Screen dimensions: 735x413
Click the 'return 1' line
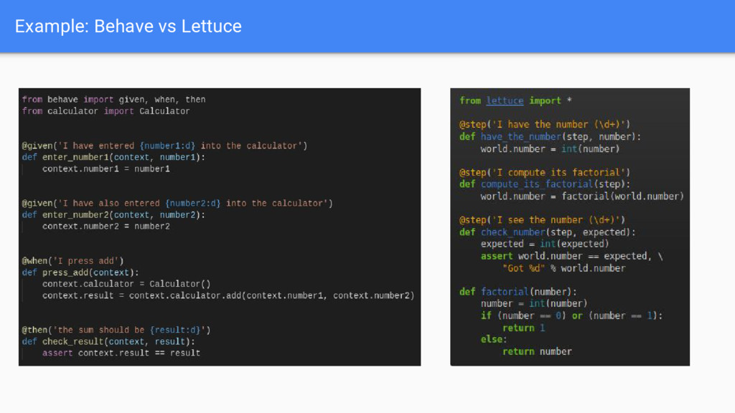[x=523, y=328]
